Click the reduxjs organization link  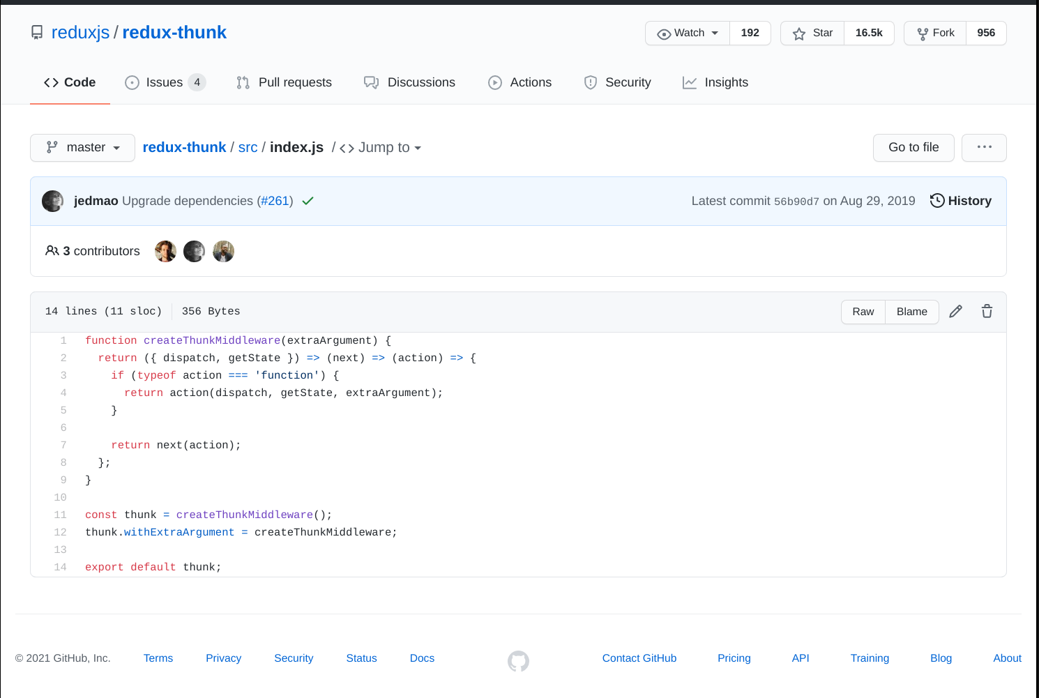(x=80, y=33)
